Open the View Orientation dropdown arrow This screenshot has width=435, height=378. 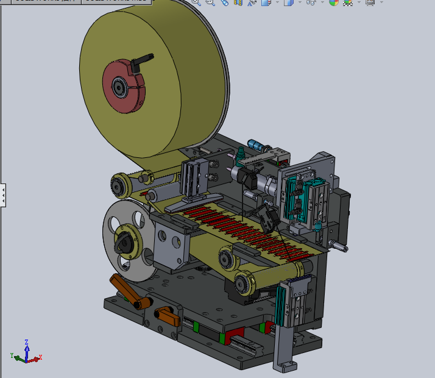point(277,2)
